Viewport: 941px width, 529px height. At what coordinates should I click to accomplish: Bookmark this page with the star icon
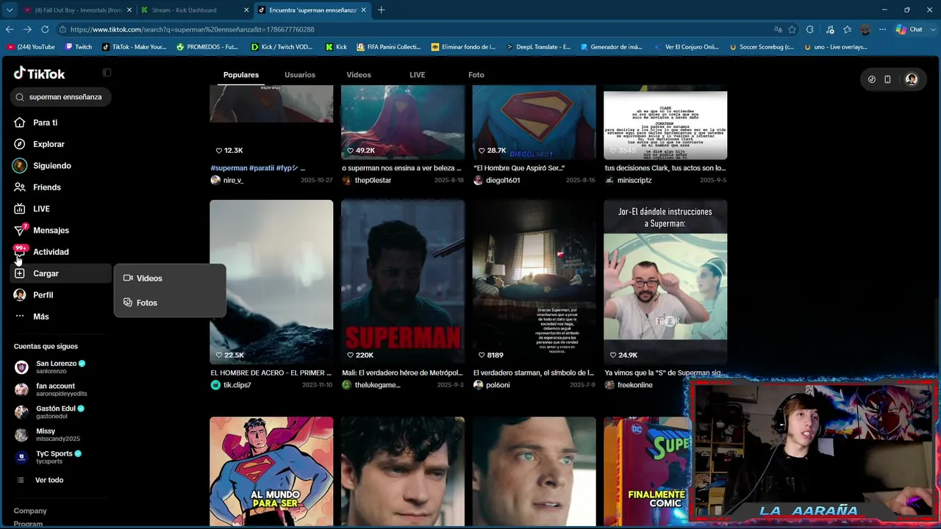coord(792,29)
